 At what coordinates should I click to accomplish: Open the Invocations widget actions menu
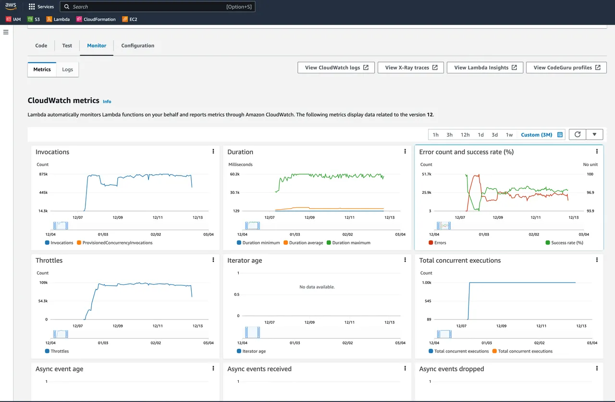[213, 152]
